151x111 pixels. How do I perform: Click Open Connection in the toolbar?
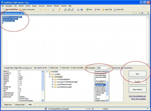(x=27, y=9)
